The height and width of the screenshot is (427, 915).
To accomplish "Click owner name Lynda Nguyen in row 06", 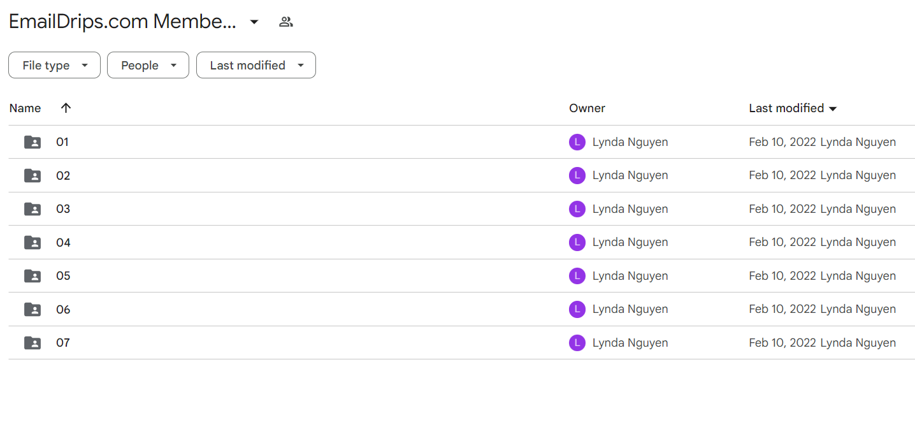I will pyautogui.click(x=630, y=309).
